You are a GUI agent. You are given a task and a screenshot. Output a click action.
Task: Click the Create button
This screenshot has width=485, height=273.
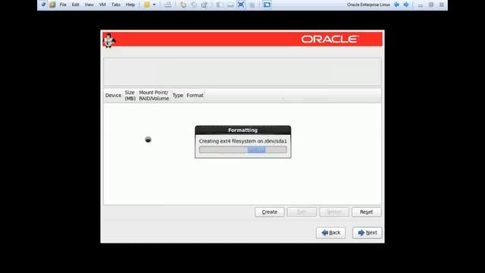[x=270, y=212]
